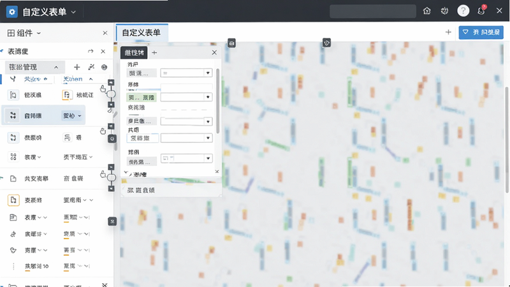The height and width of the screenshot is (287, 510).
Task: Open settings gear in top bar
Action: coord(444,11)
